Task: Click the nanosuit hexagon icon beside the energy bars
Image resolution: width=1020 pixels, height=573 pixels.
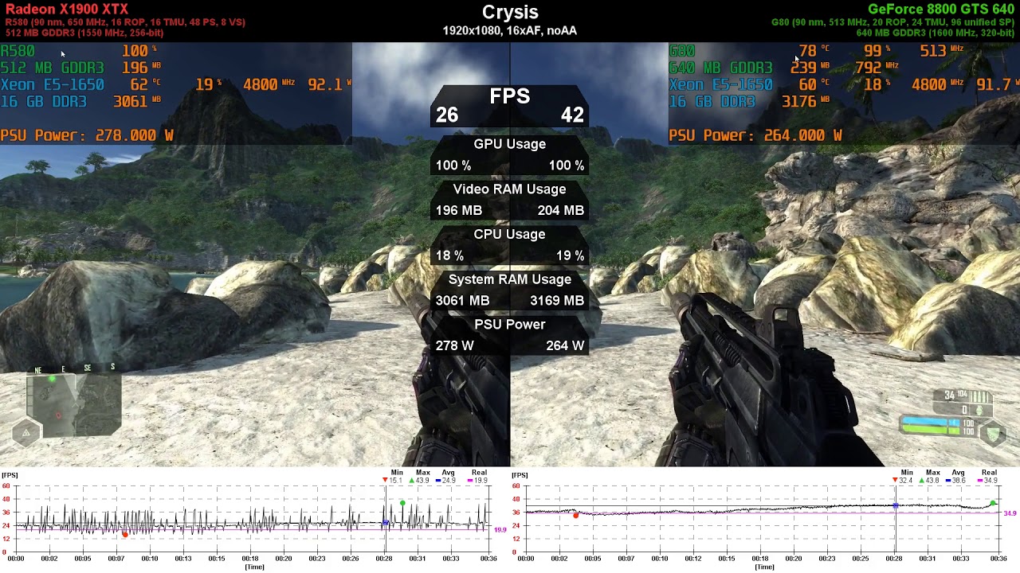Action: (992, 434)
